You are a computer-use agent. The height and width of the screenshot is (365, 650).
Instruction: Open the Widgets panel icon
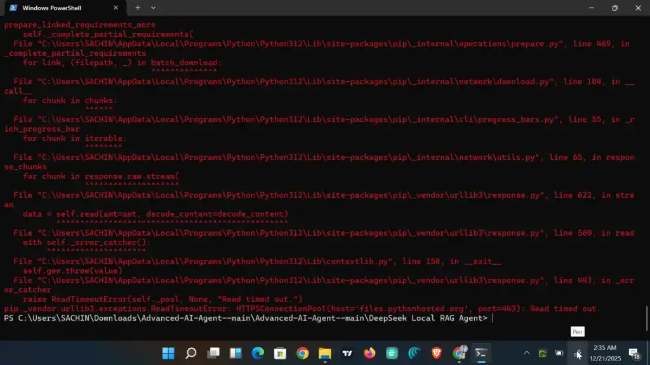tap(235, 353)
